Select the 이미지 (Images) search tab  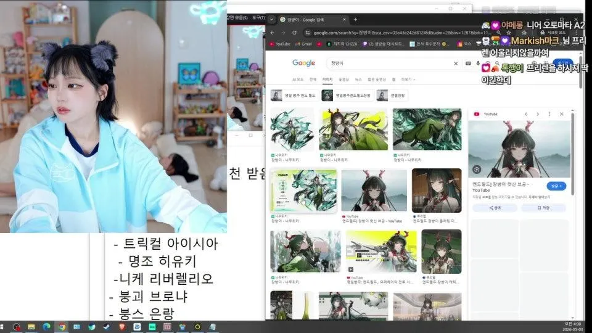[327, 80]
